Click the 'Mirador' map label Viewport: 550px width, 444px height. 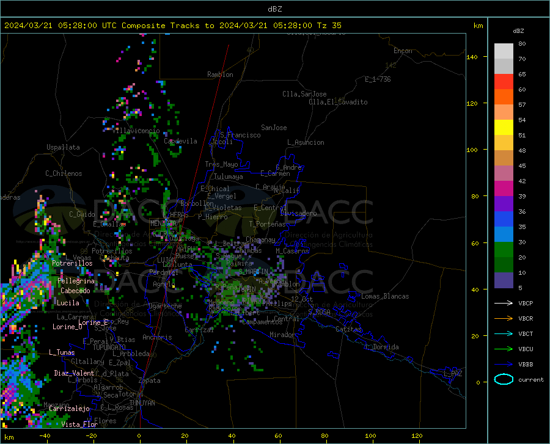[282, 335]
